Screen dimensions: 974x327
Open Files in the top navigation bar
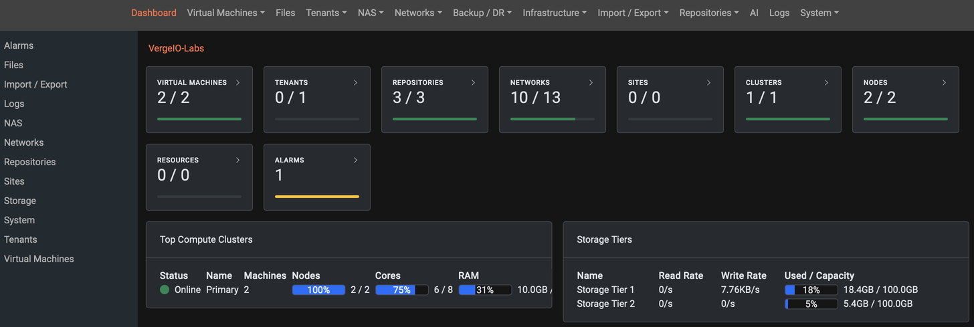pos(285,13)
